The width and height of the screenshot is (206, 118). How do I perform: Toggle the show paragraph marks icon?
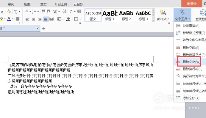tap(71, 12)
